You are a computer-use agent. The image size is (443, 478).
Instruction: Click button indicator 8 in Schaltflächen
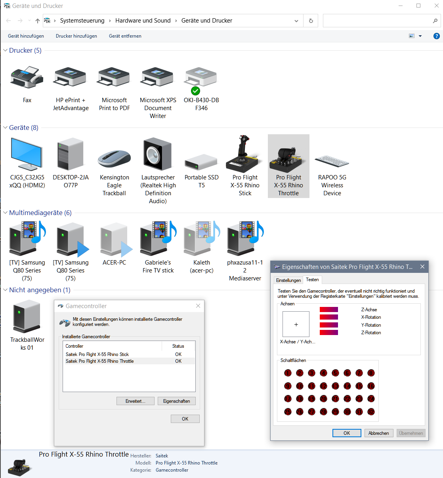pyautogui.click(x=371, y=373)
